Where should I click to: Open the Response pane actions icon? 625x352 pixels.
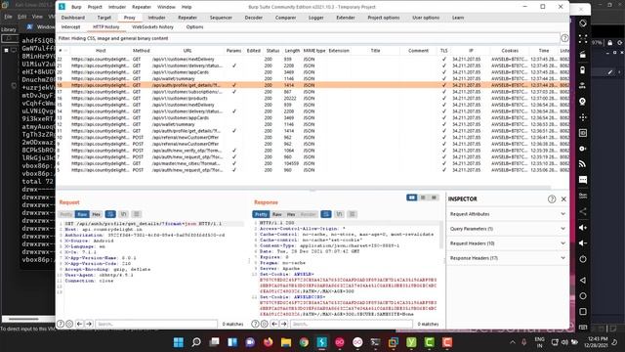pos(326,214)
